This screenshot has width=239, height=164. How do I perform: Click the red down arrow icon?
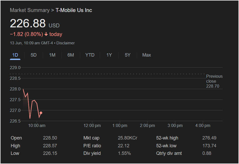pyautogui.click(x=46, y=34)
